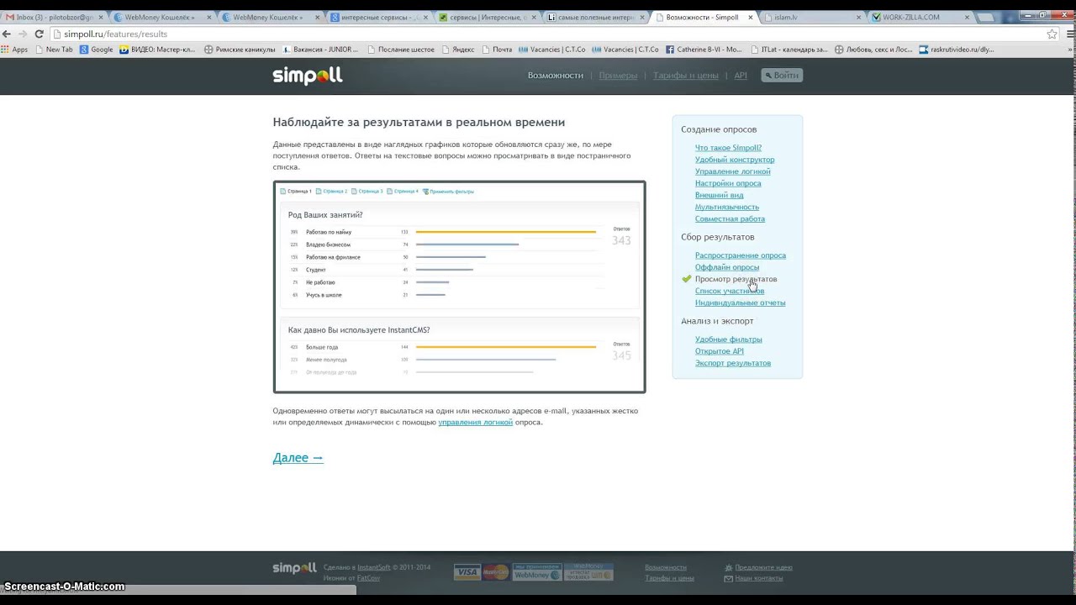The image size is (1076, 605).
Task: Open Тарифы и цены in the header menu
Action: tap(686, 76)
